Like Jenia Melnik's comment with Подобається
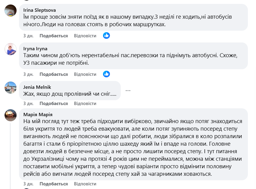Image resolution: width=256 pixels, height=189 pixels. (x=54, y=104)
